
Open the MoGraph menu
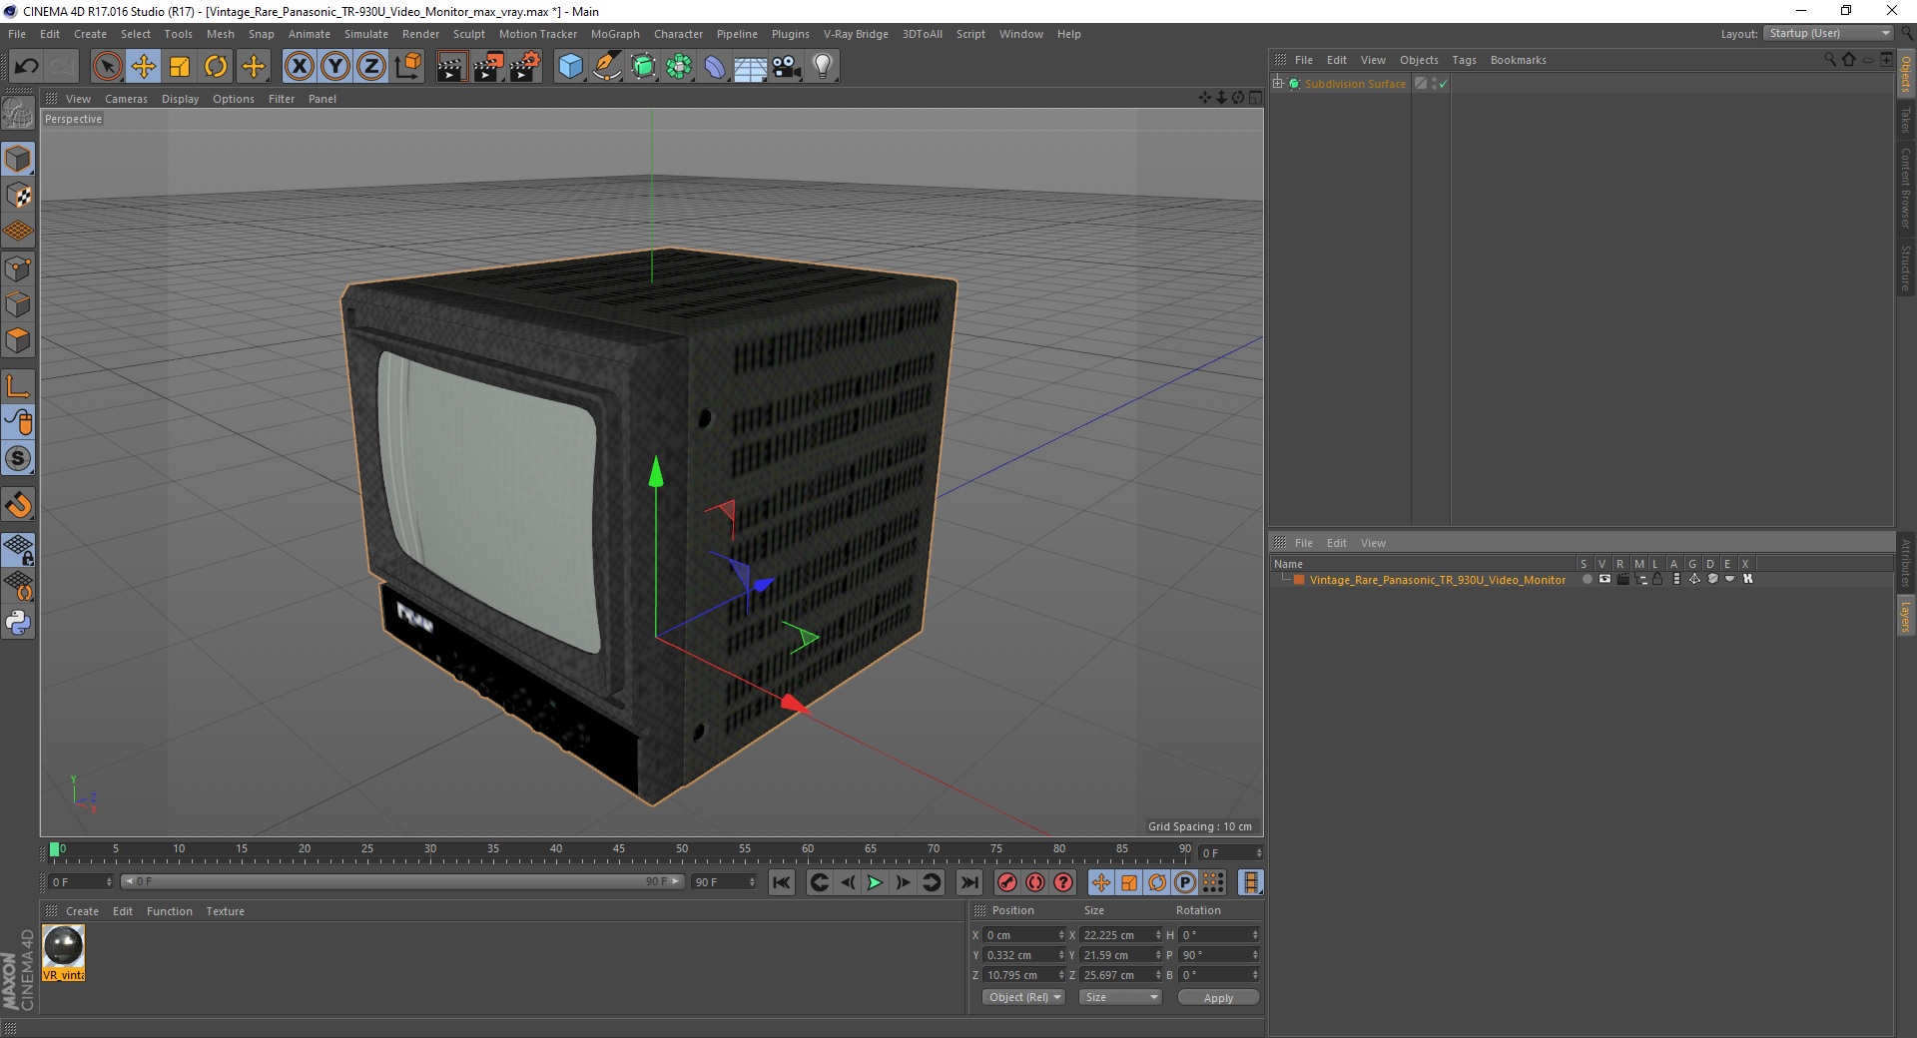point(615,34)
